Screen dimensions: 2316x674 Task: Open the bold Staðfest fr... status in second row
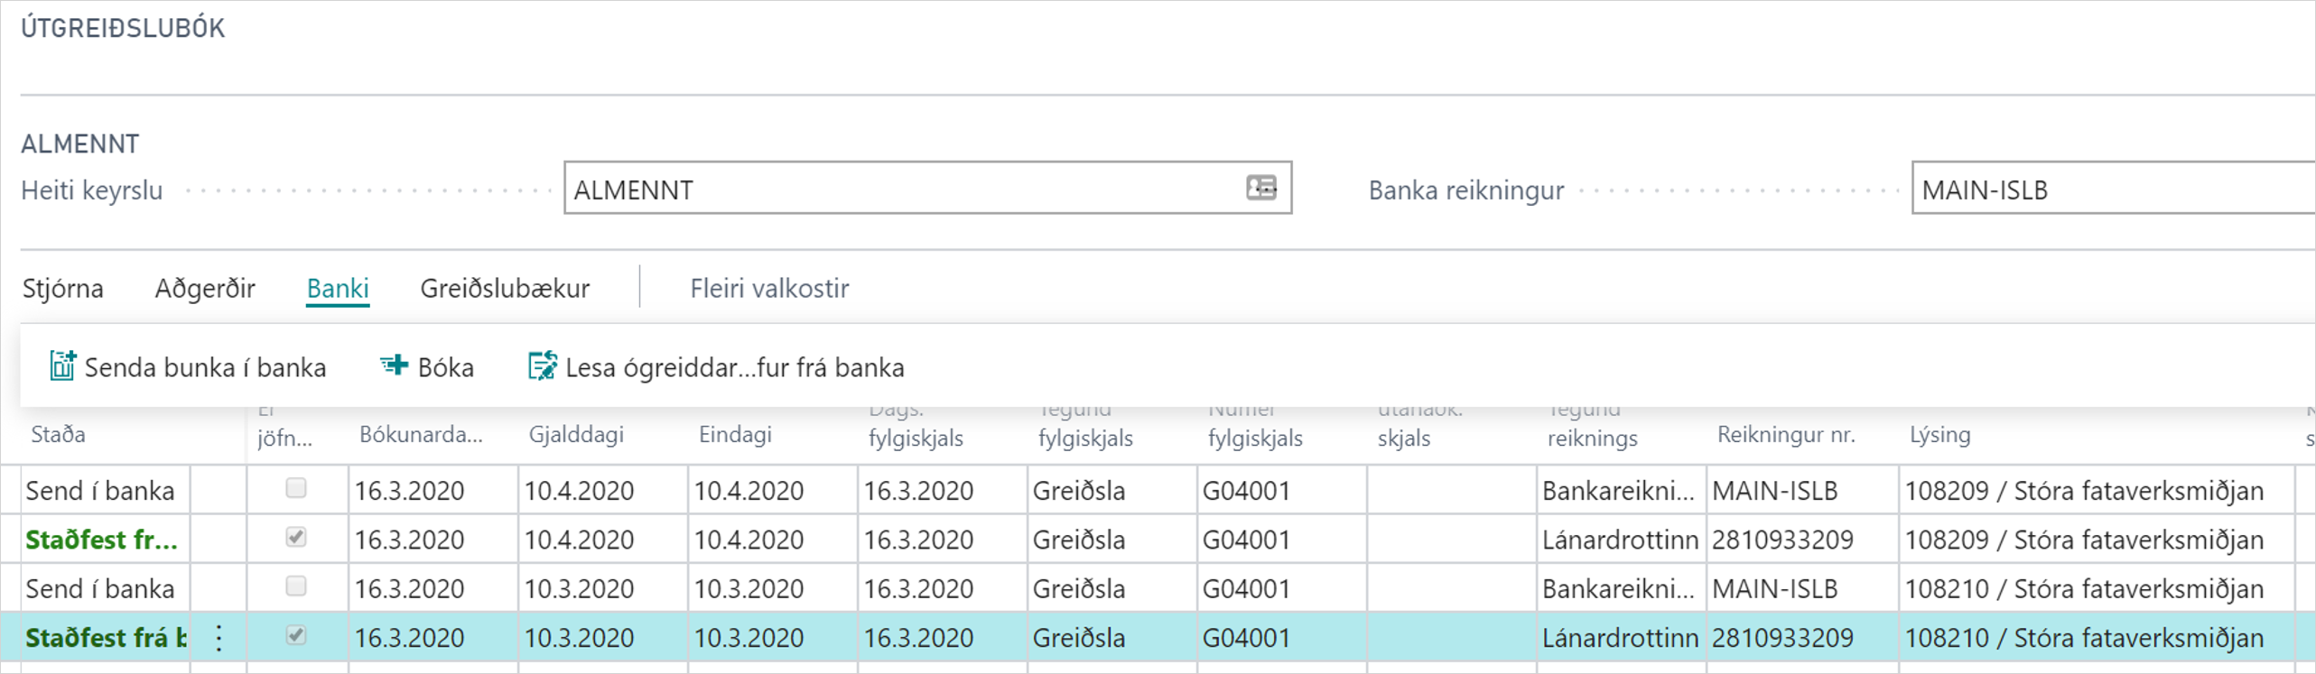101,540
